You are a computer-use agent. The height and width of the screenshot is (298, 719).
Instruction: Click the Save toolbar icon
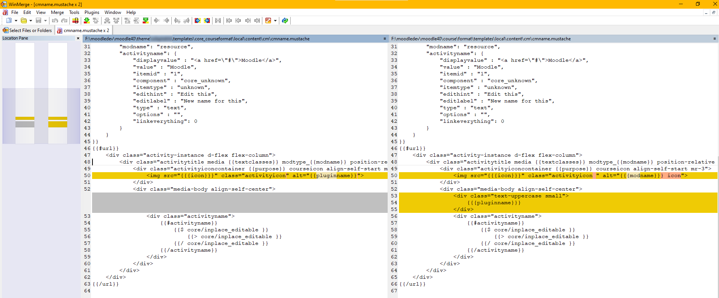38,21
